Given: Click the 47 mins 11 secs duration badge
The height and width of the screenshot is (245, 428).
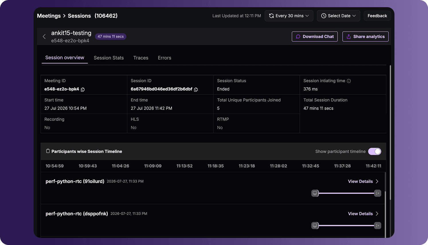Looking at the screenshot, I should point(111,36).
